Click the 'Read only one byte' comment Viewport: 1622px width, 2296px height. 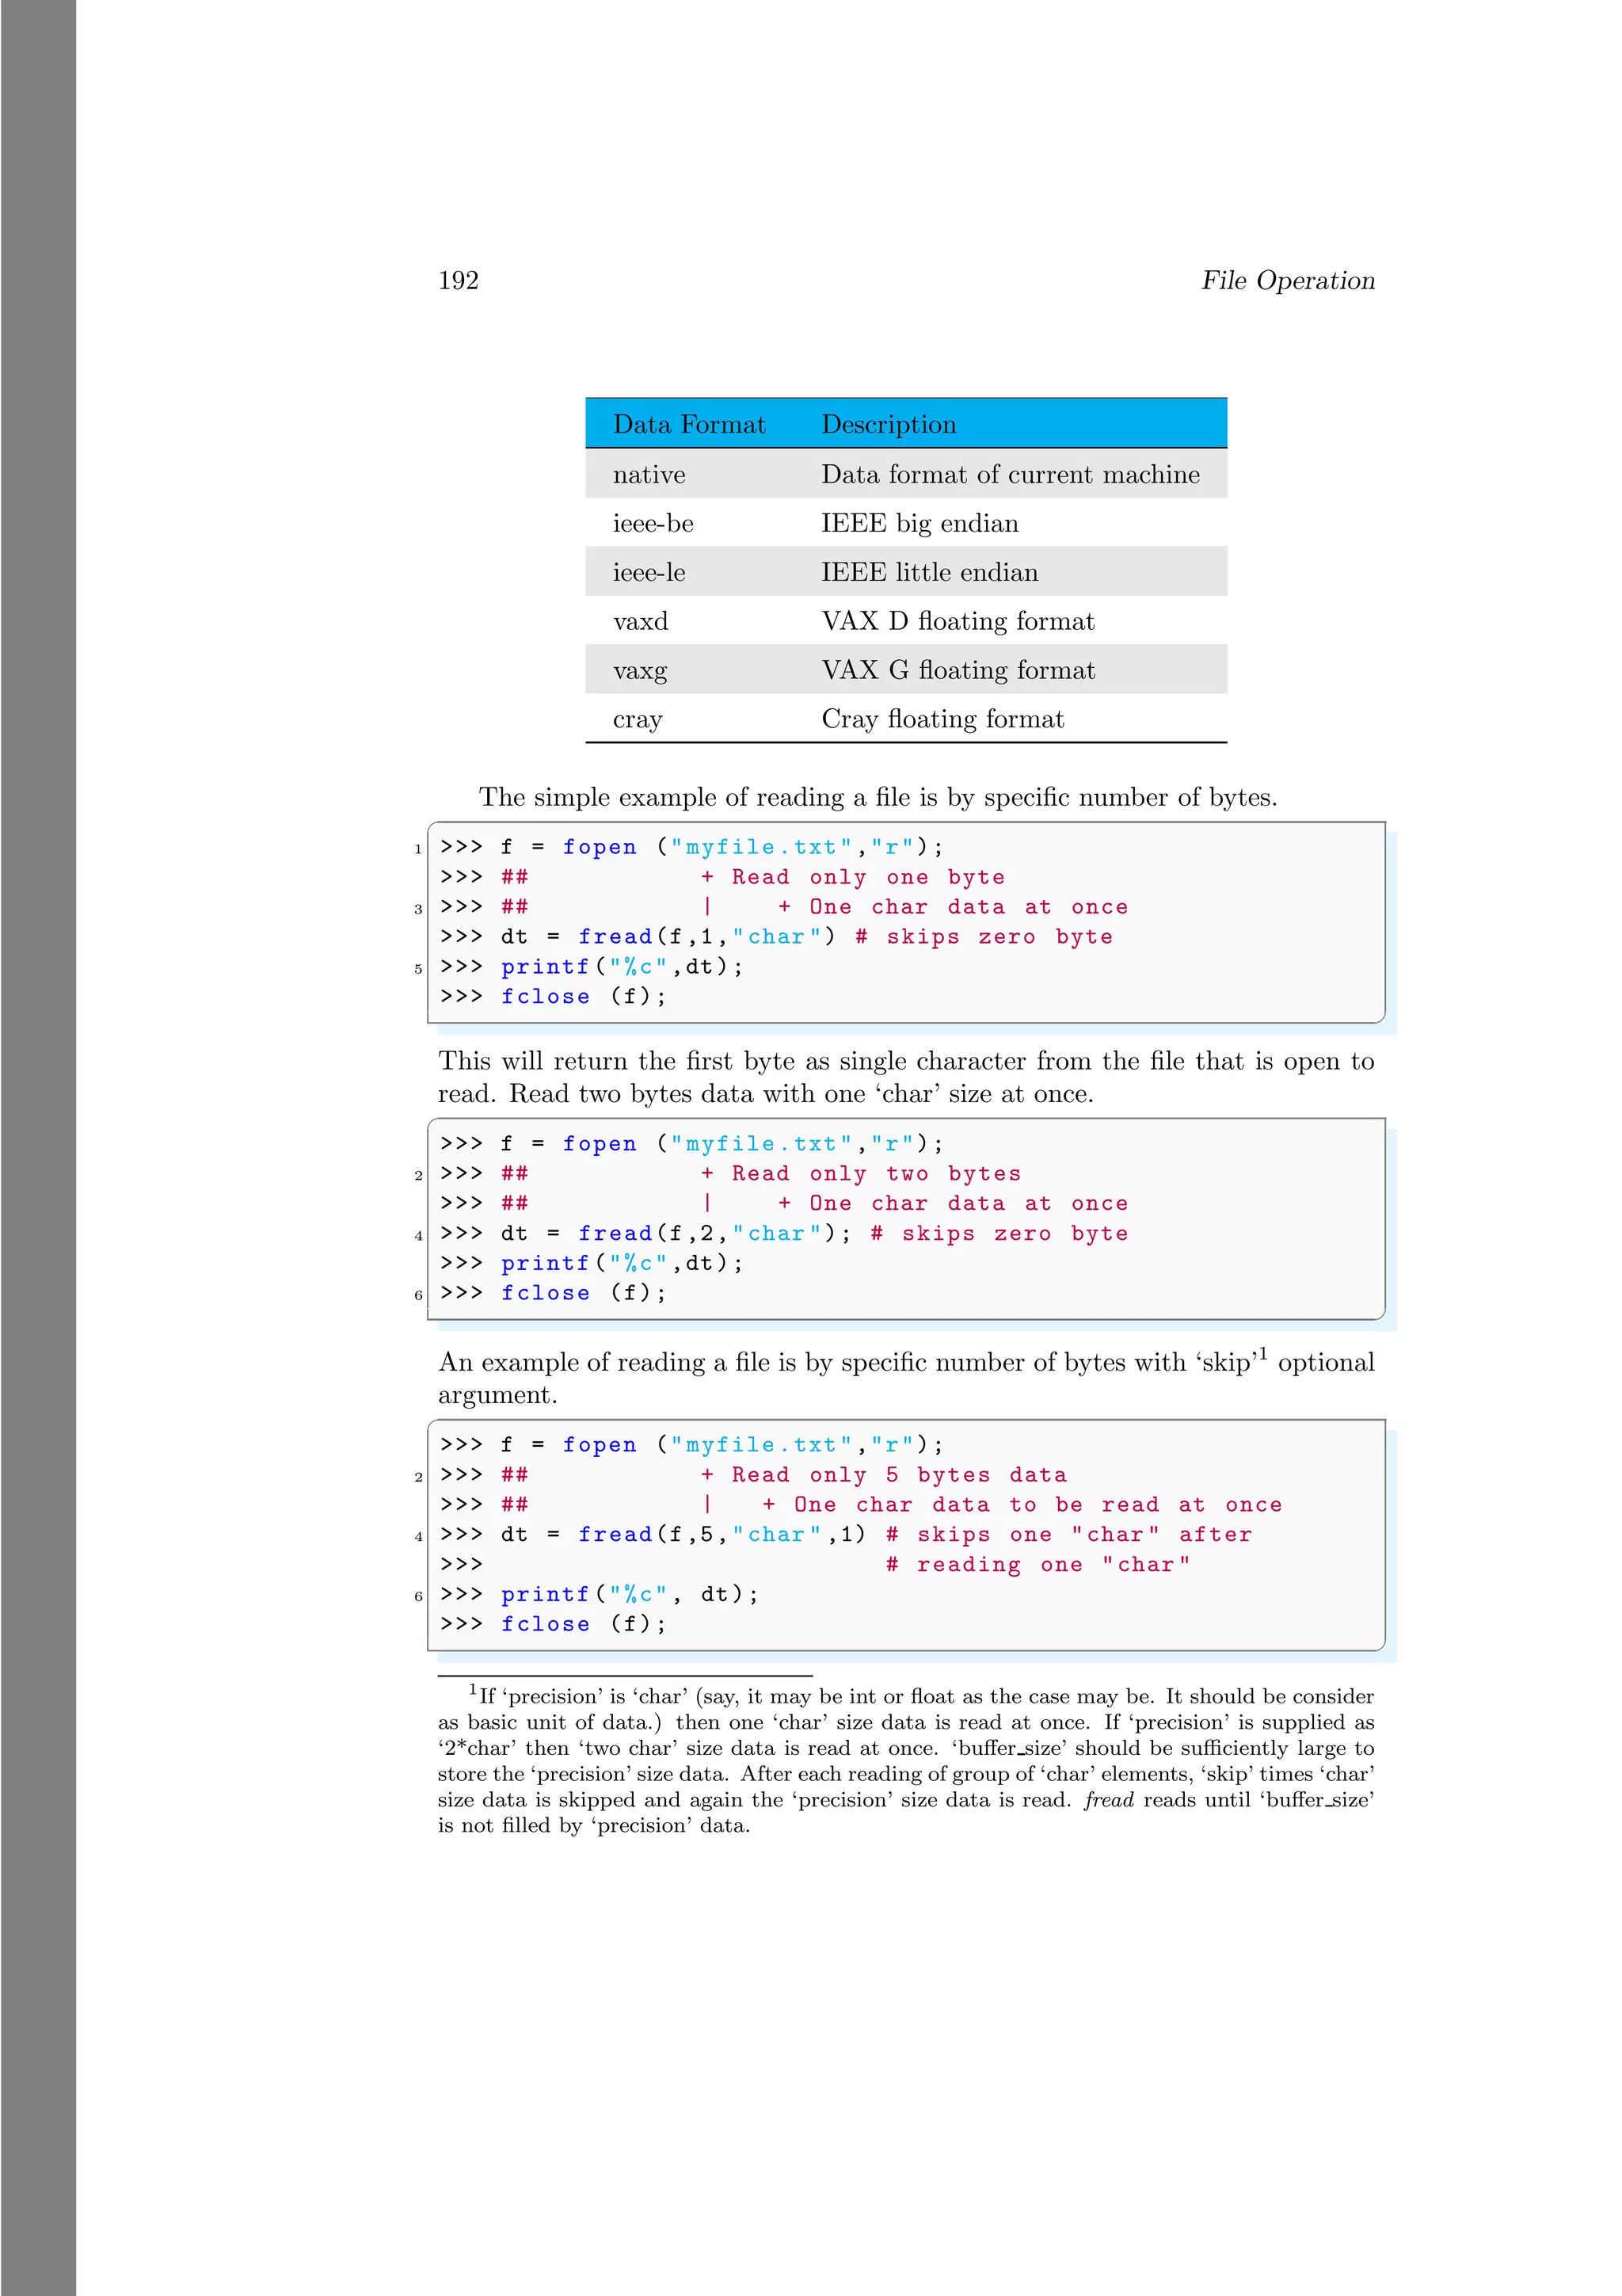pos(852,877)
